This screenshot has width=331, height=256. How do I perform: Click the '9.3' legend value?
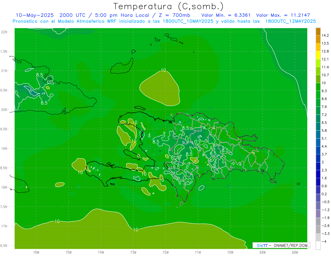tap(325, 91)
